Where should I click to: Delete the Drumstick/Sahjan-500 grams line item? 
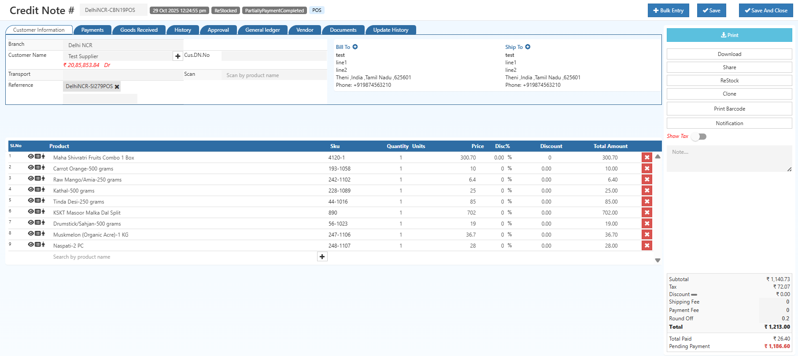(x=647, y=223)
